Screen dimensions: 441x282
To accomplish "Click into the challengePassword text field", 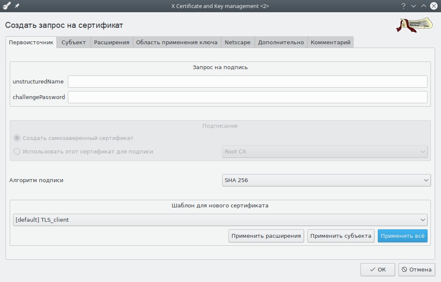I will [x=247, y=97].
